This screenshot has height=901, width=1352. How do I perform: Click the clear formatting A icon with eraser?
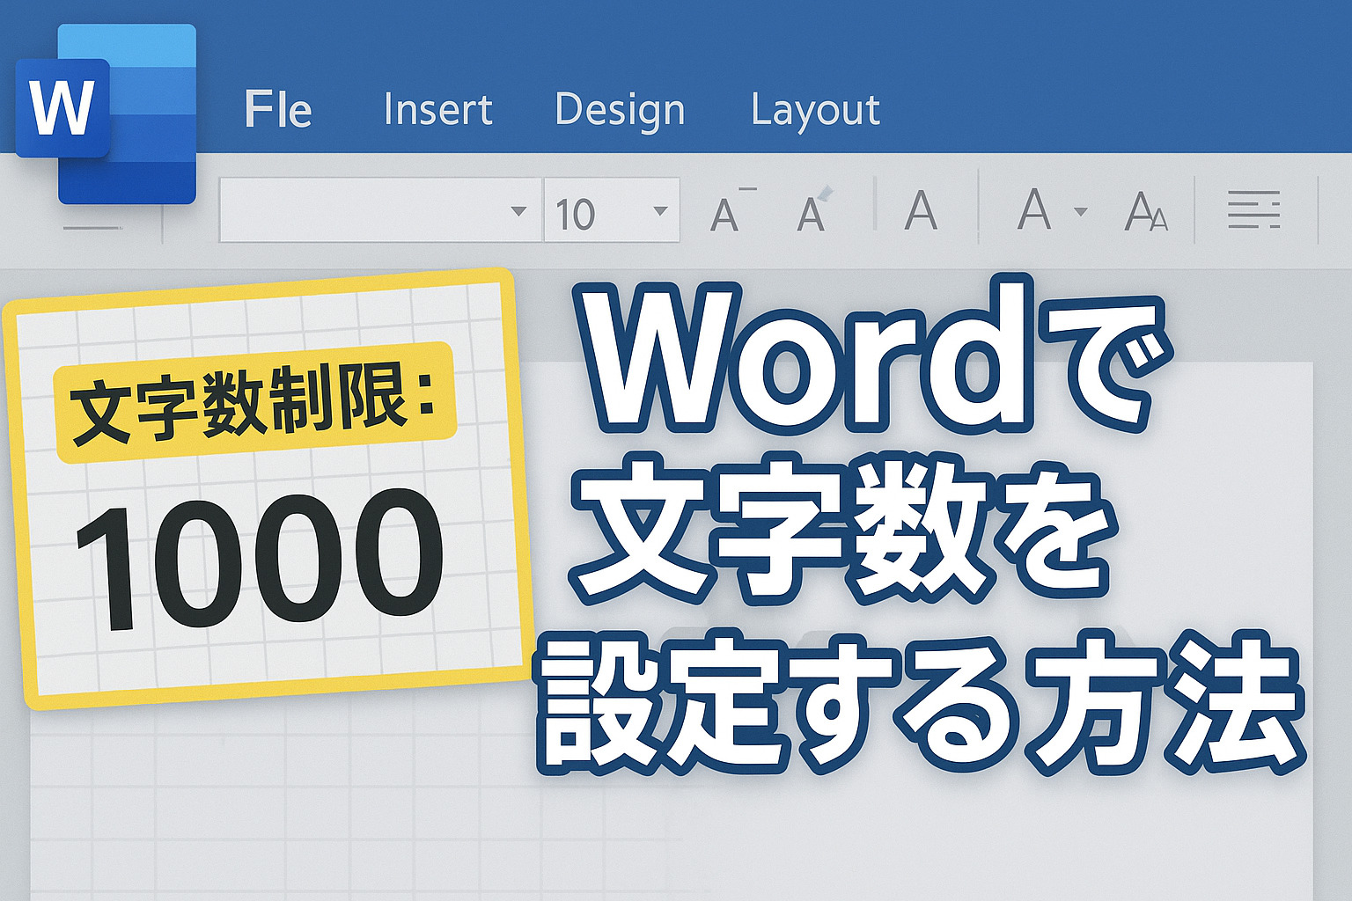tap(812, 211)
